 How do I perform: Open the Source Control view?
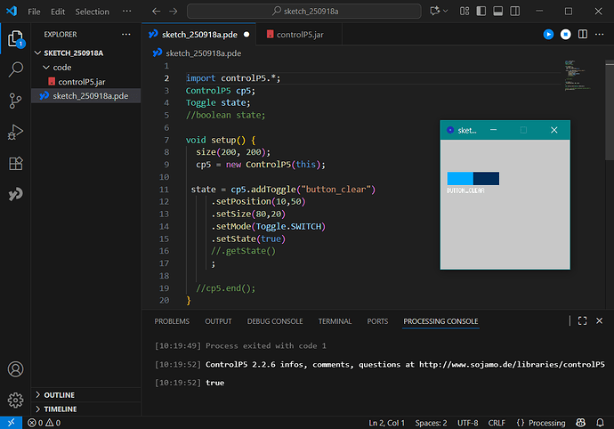[x=16, y=101]
